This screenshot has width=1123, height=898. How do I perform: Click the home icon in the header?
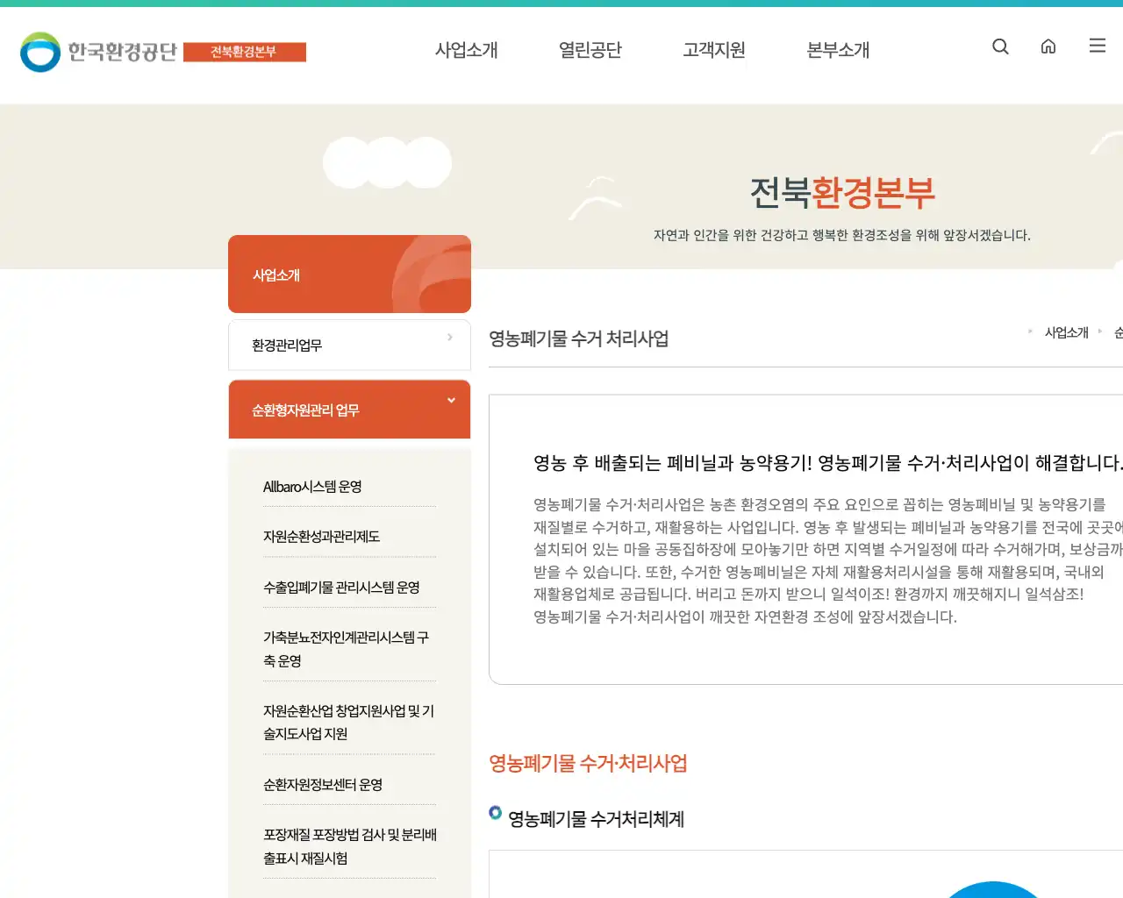click(x=1048, y=46)
